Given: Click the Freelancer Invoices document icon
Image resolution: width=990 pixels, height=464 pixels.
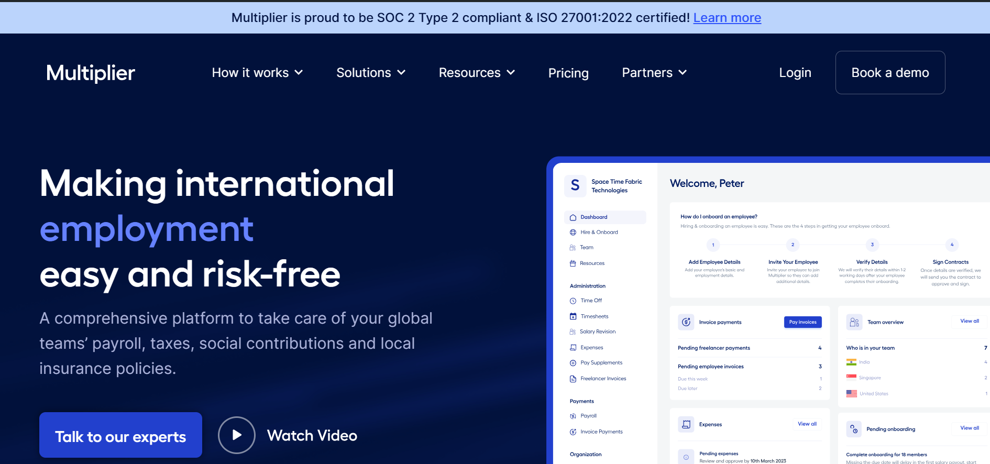Looking at the screenshot, I should pyautogui.click(x=573, y=379).
